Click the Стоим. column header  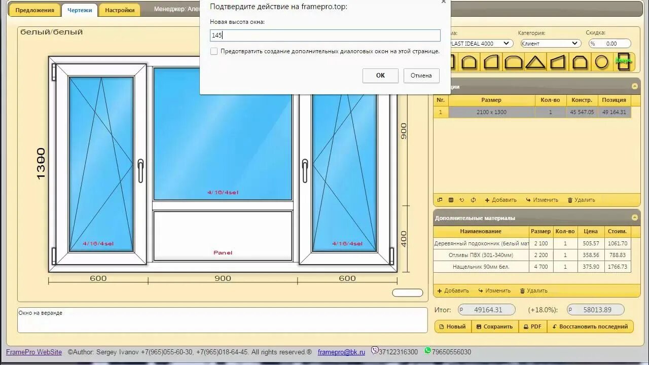pyautogui.click(x=617, y=231)
